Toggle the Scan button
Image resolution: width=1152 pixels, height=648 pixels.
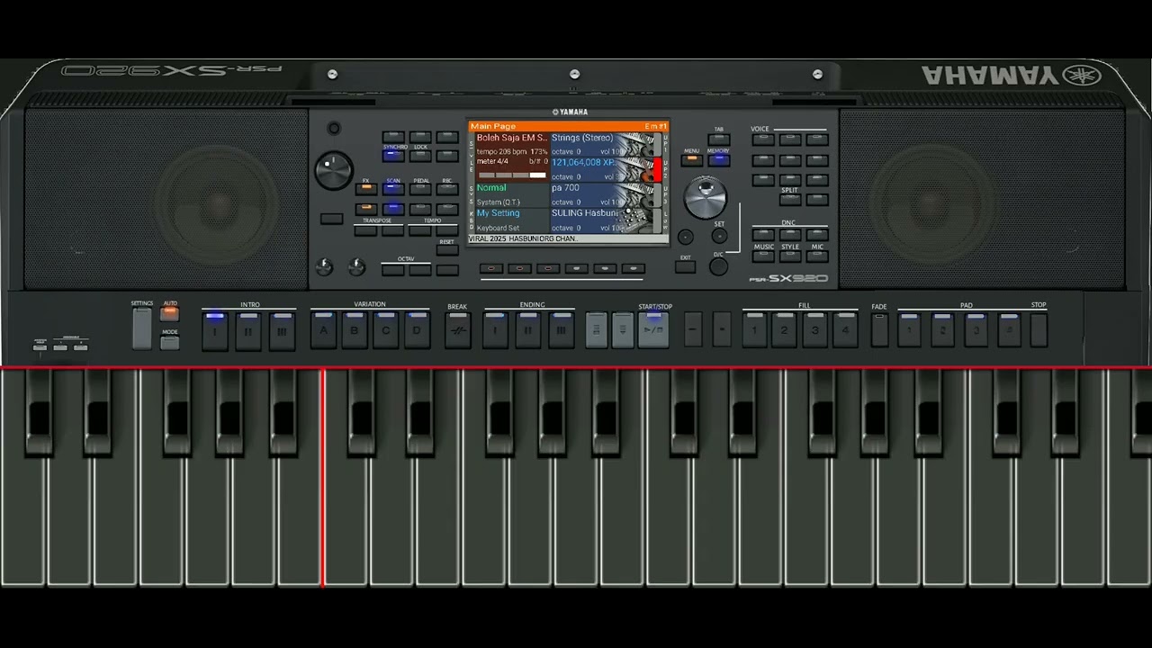pyautogui.click(x=393, y=189)
